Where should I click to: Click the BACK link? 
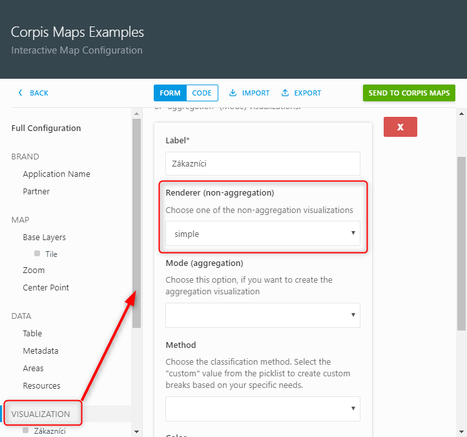(39, 93)
